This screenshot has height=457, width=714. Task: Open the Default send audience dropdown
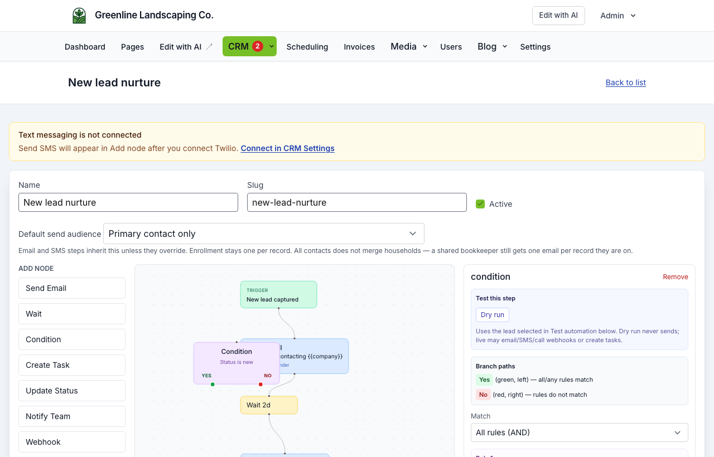click(264, 234)
